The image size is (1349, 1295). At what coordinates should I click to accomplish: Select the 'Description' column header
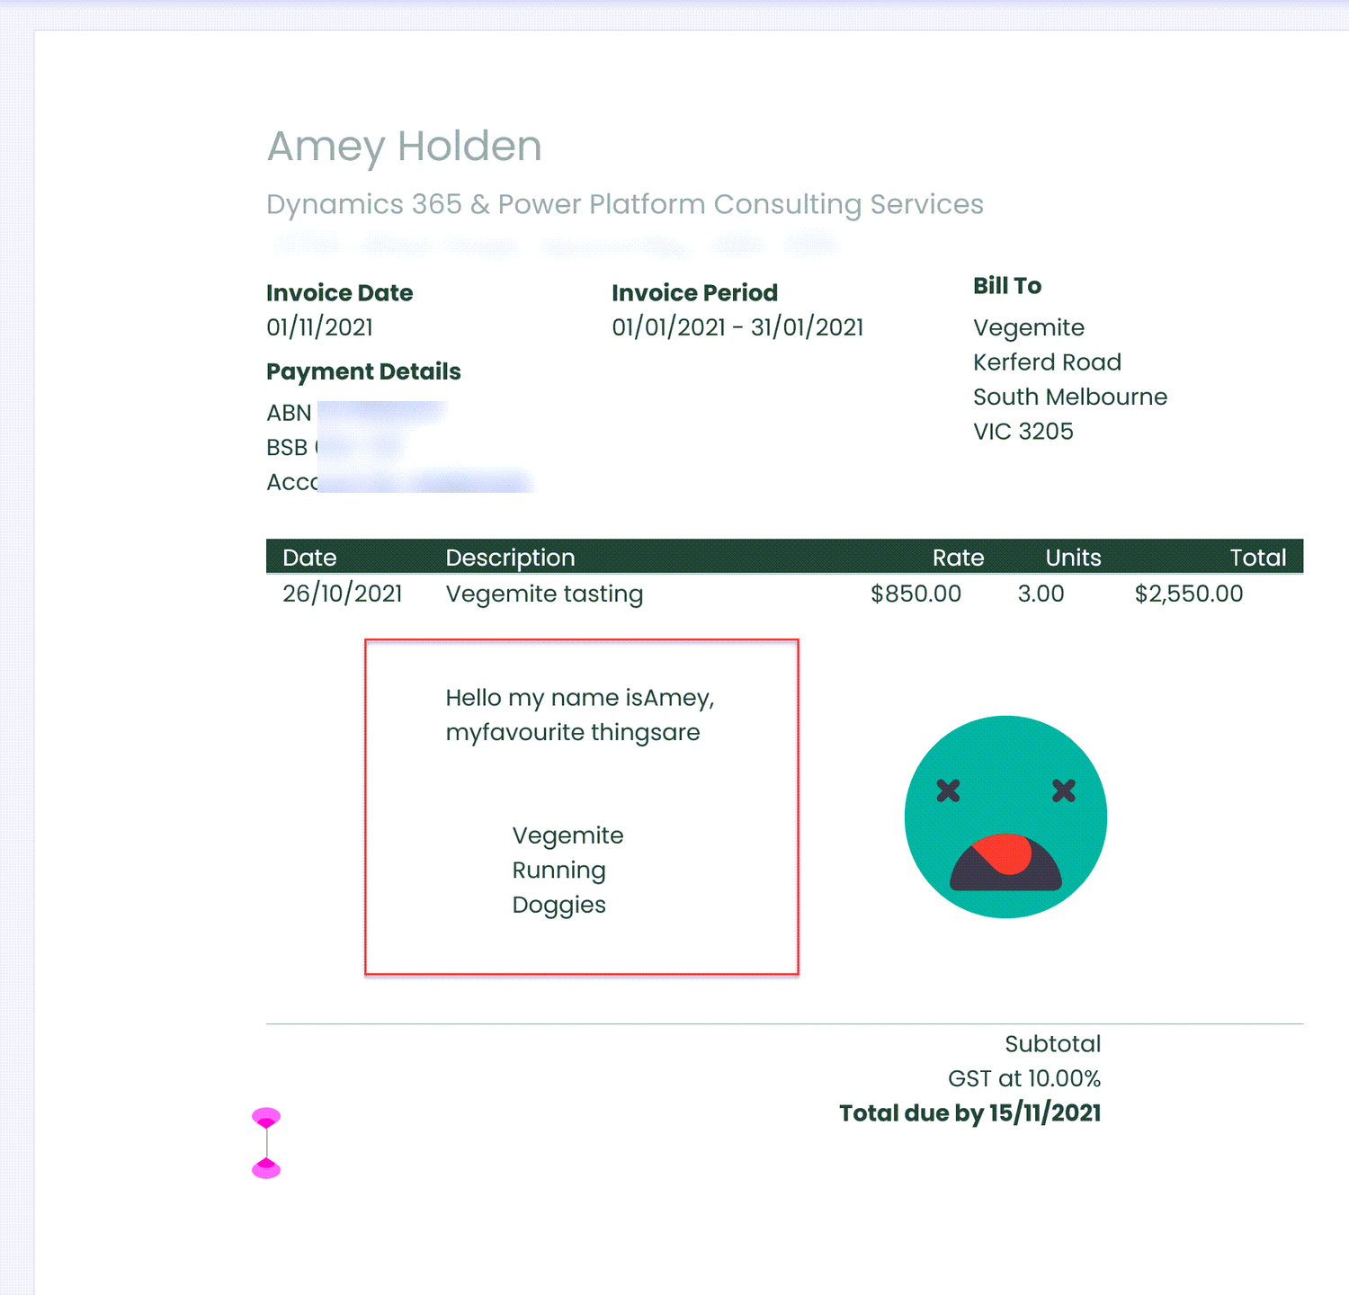pyautogui.click(x=510, y=558)
